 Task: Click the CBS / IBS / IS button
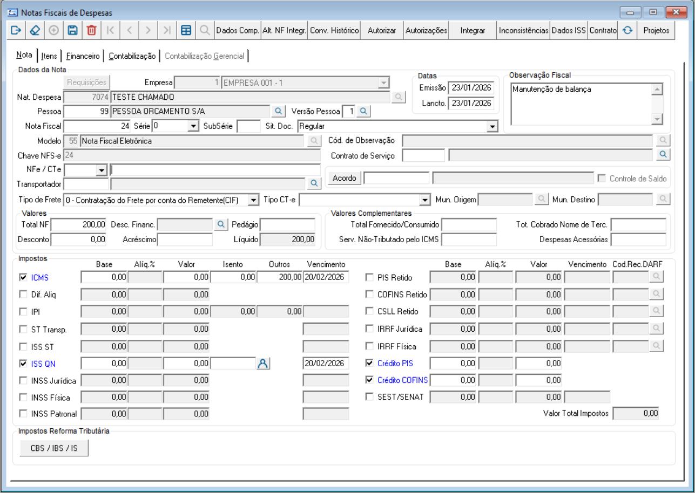(53, 448)
